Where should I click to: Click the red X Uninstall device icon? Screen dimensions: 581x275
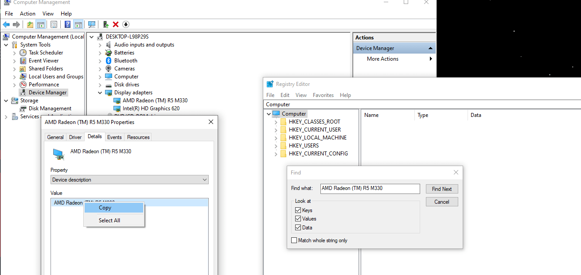[116, 24]
